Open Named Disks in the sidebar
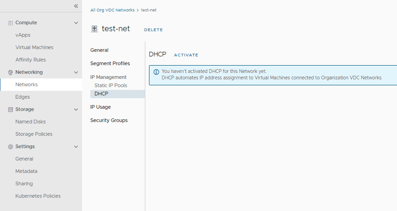The image size is (397, 211). [x=30, y=122]
